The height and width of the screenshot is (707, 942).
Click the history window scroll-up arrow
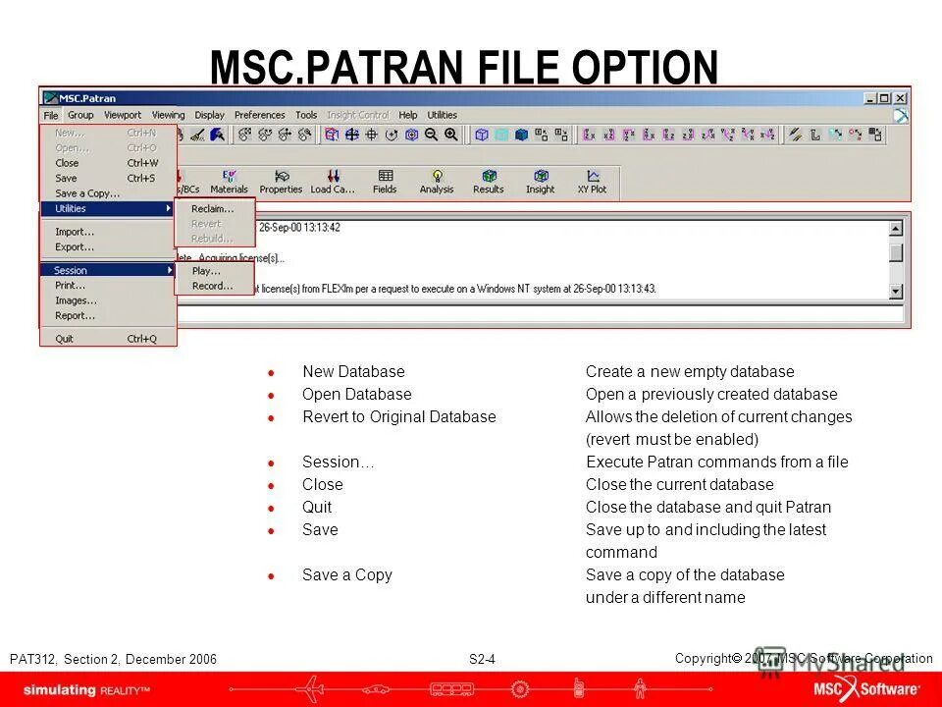[895, 229]
